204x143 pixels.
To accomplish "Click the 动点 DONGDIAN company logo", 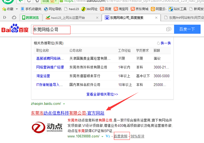I will pyautogui.click(x=47, y=128).
